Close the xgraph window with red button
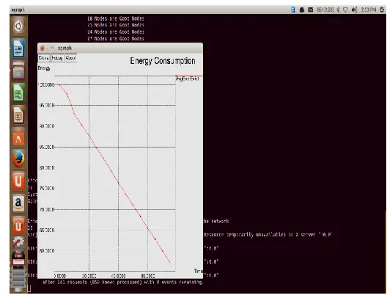387x298 pixels. pyautogui.click(x=43, y=48)
